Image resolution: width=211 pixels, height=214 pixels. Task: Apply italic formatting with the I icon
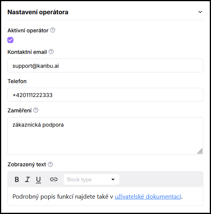pyautogui.click(x=27, y=179)
